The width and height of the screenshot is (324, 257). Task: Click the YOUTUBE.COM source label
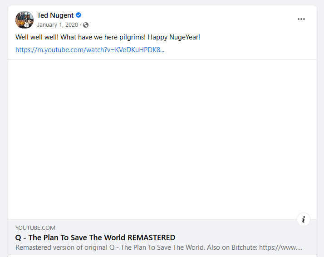coord(35,228)
